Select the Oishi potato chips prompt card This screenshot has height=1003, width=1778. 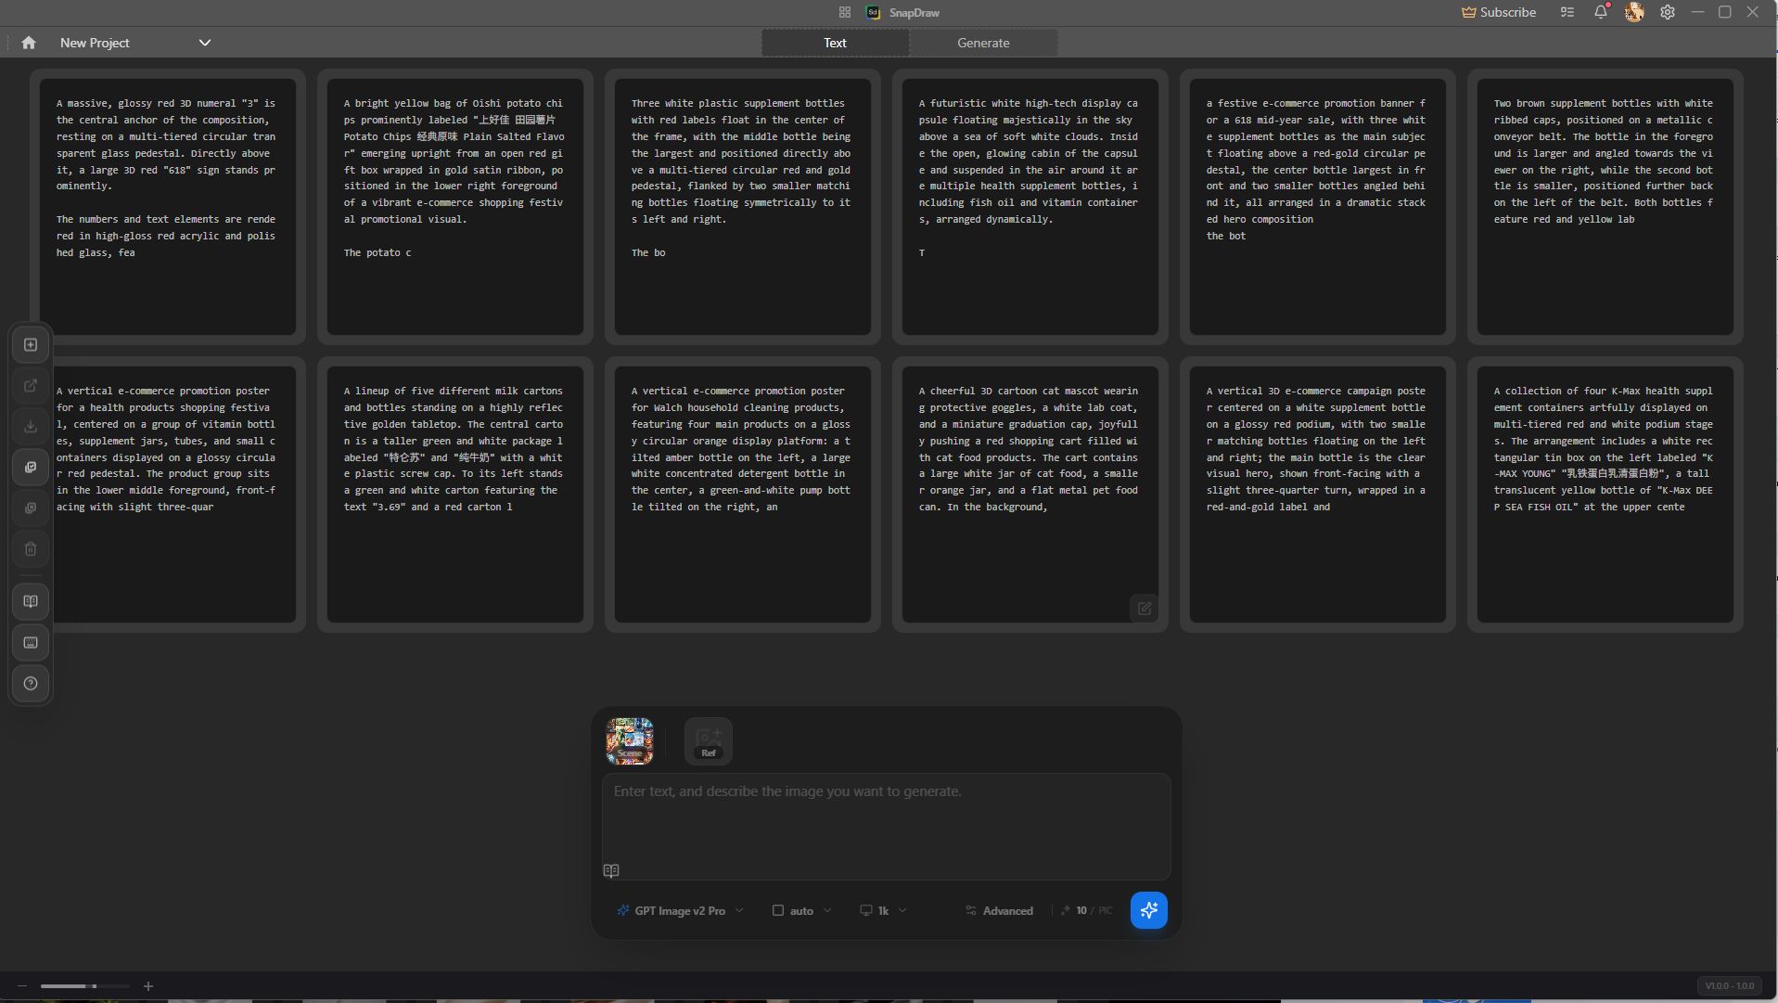tap(455, 207)
